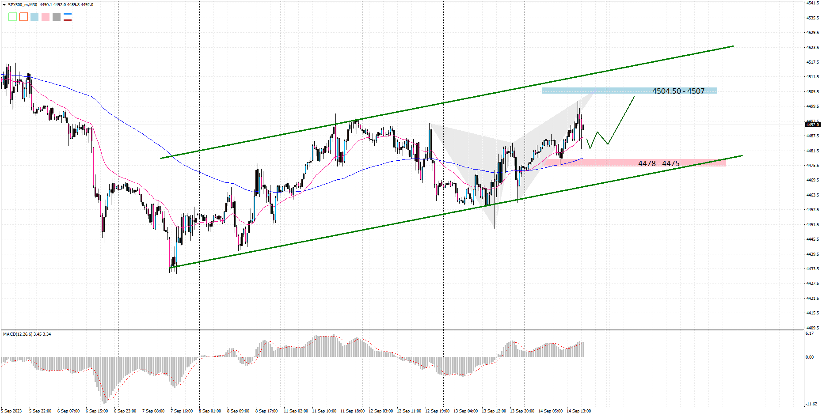Click the OHLC values 4490.1 4492.0 4489.8 4492.0
Screen dimensions: 822x416
pyautogui.click(x=66, y=5)
